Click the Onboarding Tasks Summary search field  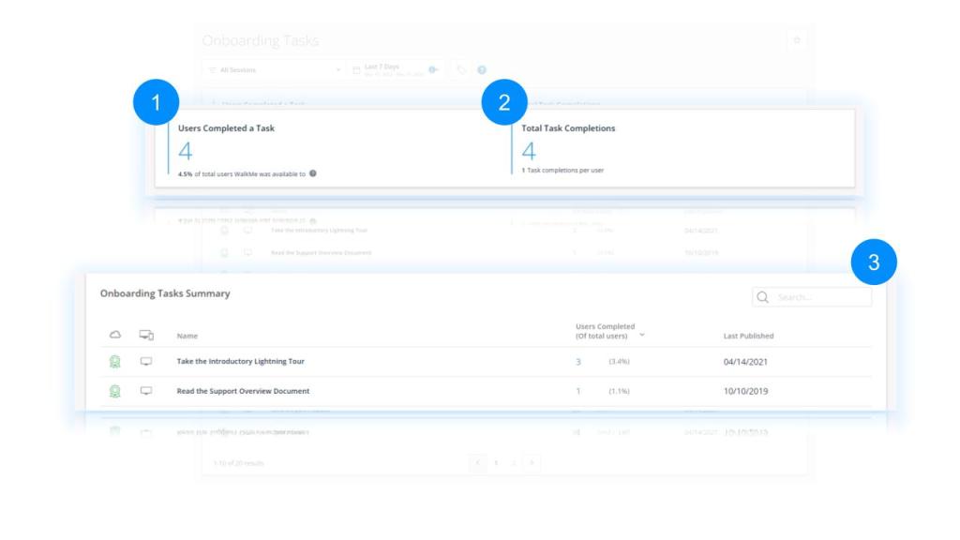(x=820, y=297)
